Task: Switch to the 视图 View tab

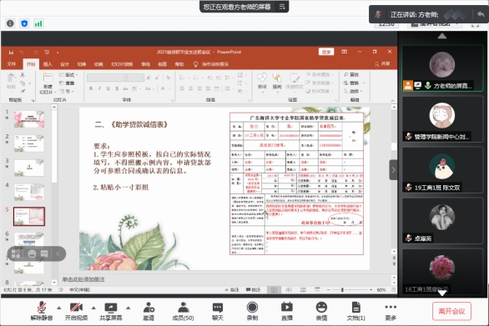Action: coord(162,64)
